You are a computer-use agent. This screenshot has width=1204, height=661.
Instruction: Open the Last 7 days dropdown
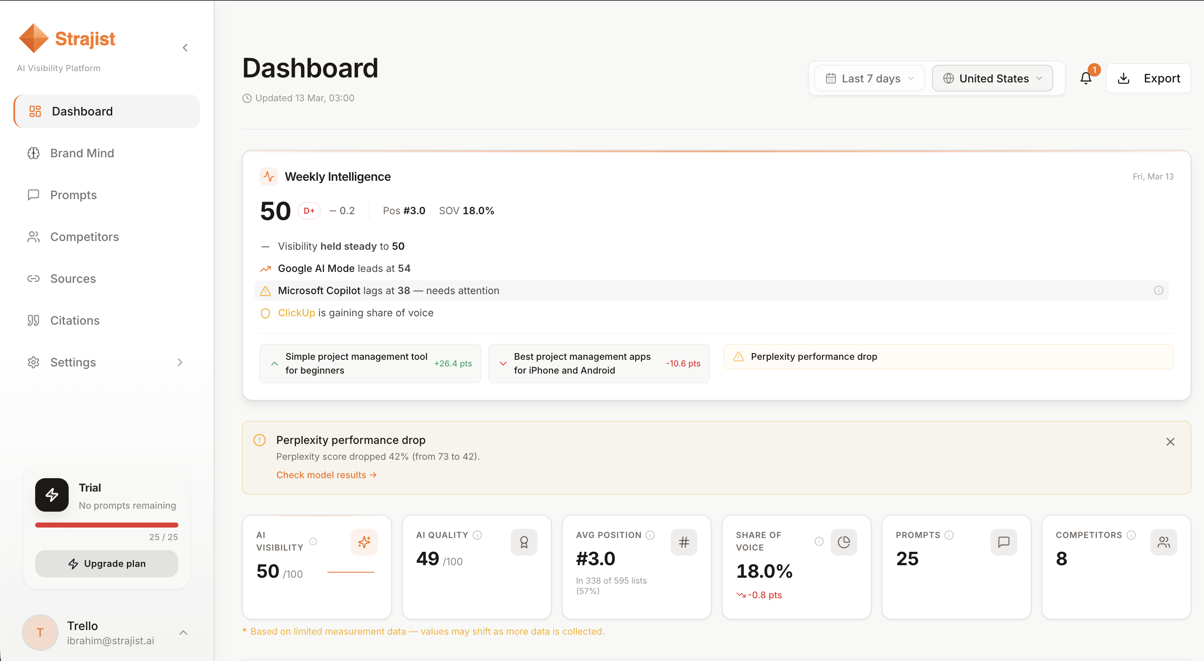tap(870, 79)
